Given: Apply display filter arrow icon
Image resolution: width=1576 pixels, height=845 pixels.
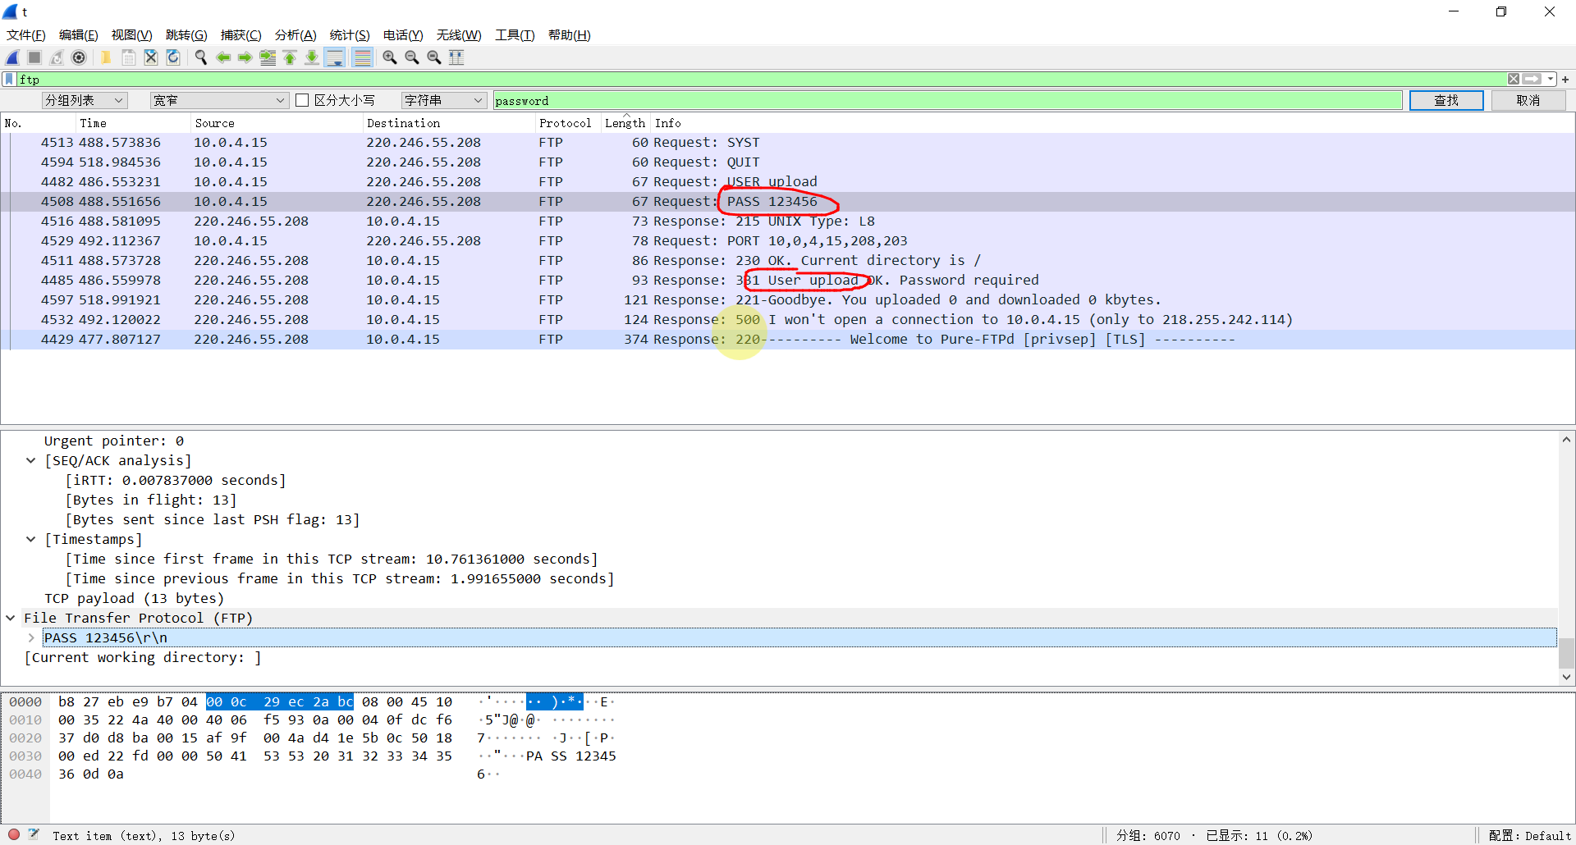Looking at the screenshot, I should point(1532,80).
